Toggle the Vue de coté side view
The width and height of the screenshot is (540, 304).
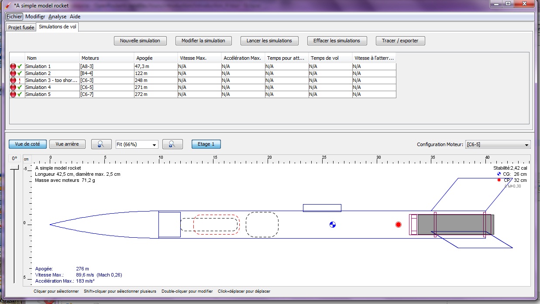(x=28, y=144)
